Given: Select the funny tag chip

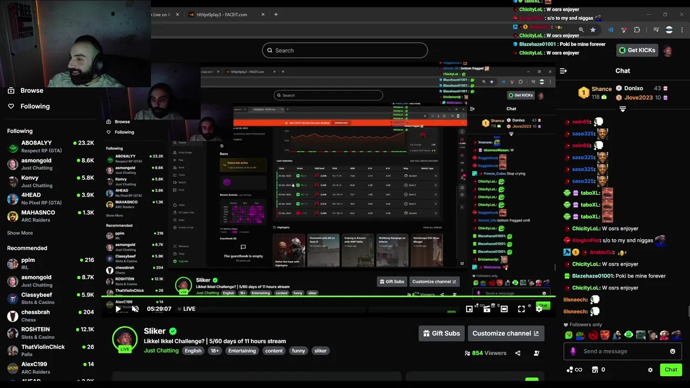Looking at the screenshot, I should coord(299,351).
